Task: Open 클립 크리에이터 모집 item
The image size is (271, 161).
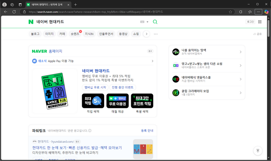Action: (x=207, y=93)
